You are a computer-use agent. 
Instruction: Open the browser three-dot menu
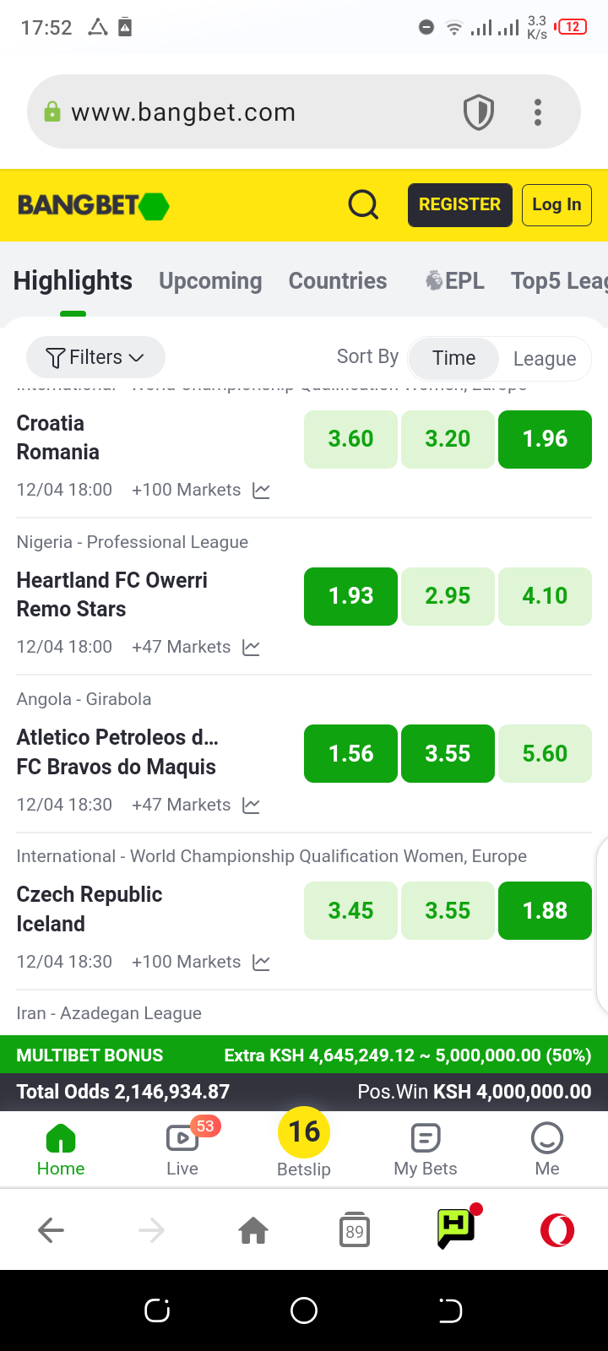point(538,112)
